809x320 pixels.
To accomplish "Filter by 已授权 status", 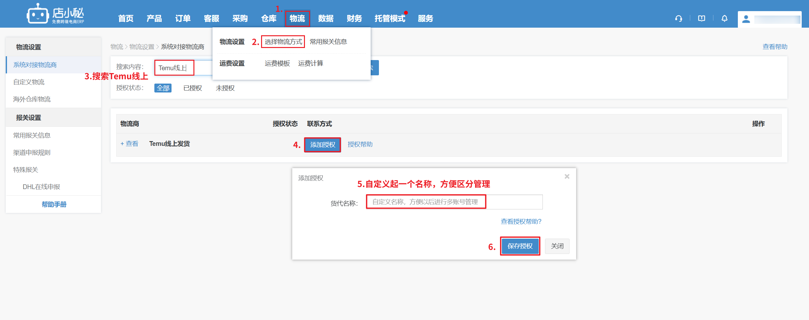I will pos(192,88).
